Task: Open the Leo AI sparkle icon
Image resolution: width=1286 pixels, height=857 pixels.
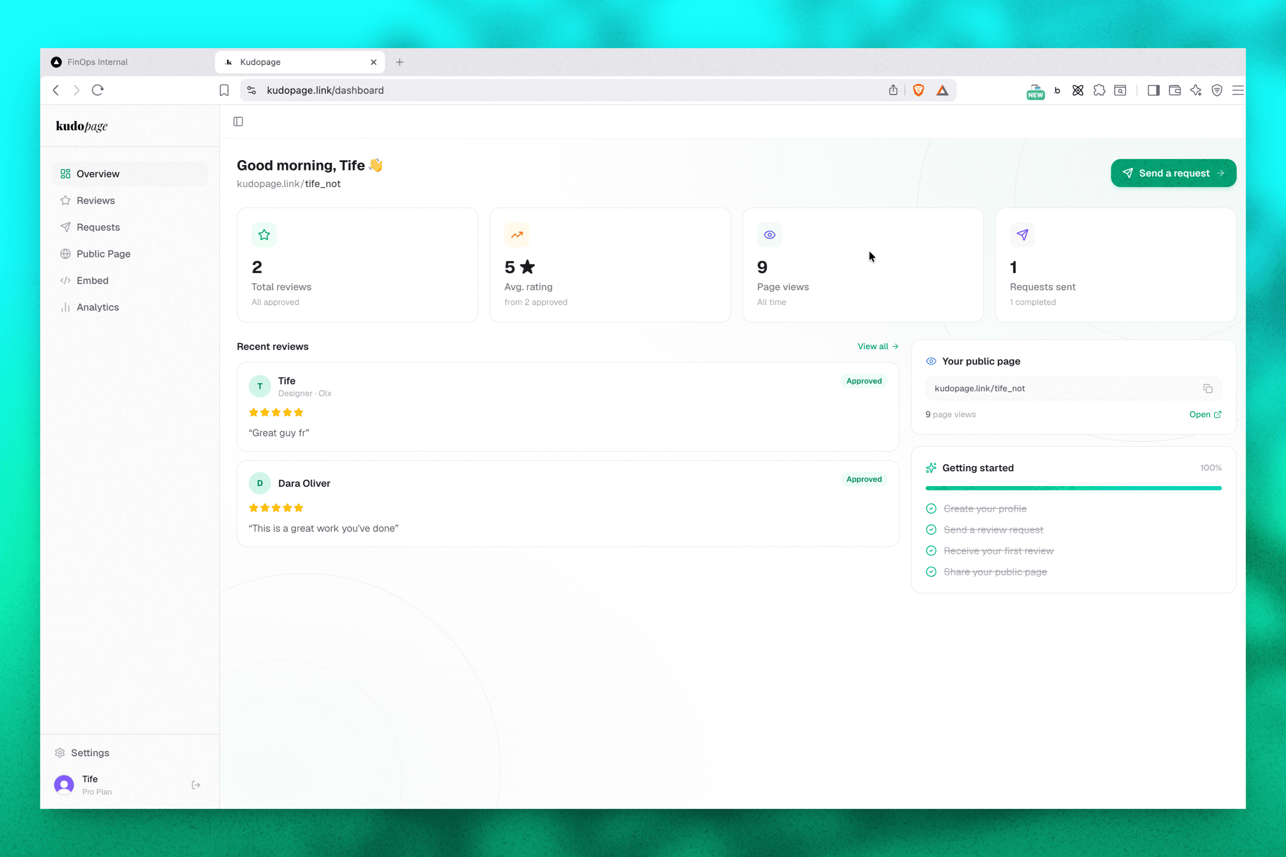Action: (x=1196, y=90)
